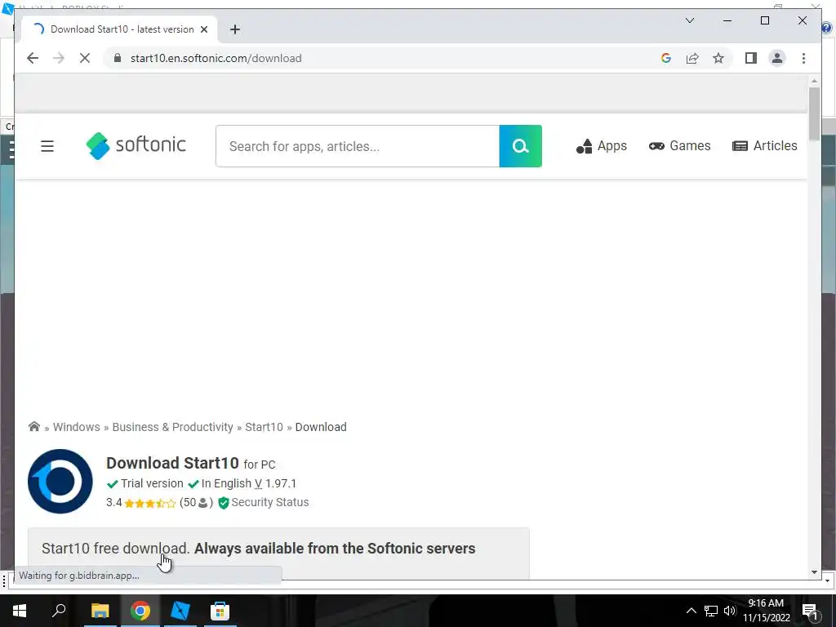Open the tab search dropdown arrow
The height and width of the screenshot is (627, 836).
coord(689,20)
